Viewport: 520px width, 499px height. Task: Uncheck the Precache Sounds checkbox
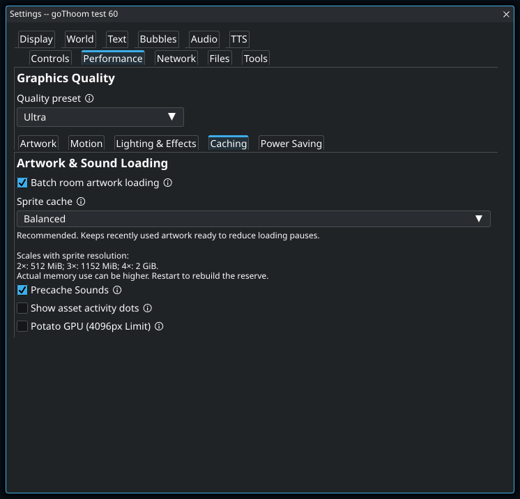(22, 290)
